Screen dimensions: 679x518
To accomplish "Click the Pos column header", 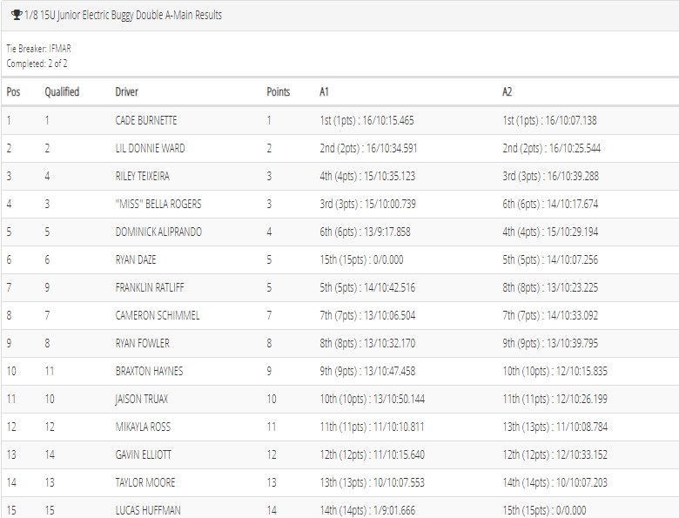I will click(13, 91).
